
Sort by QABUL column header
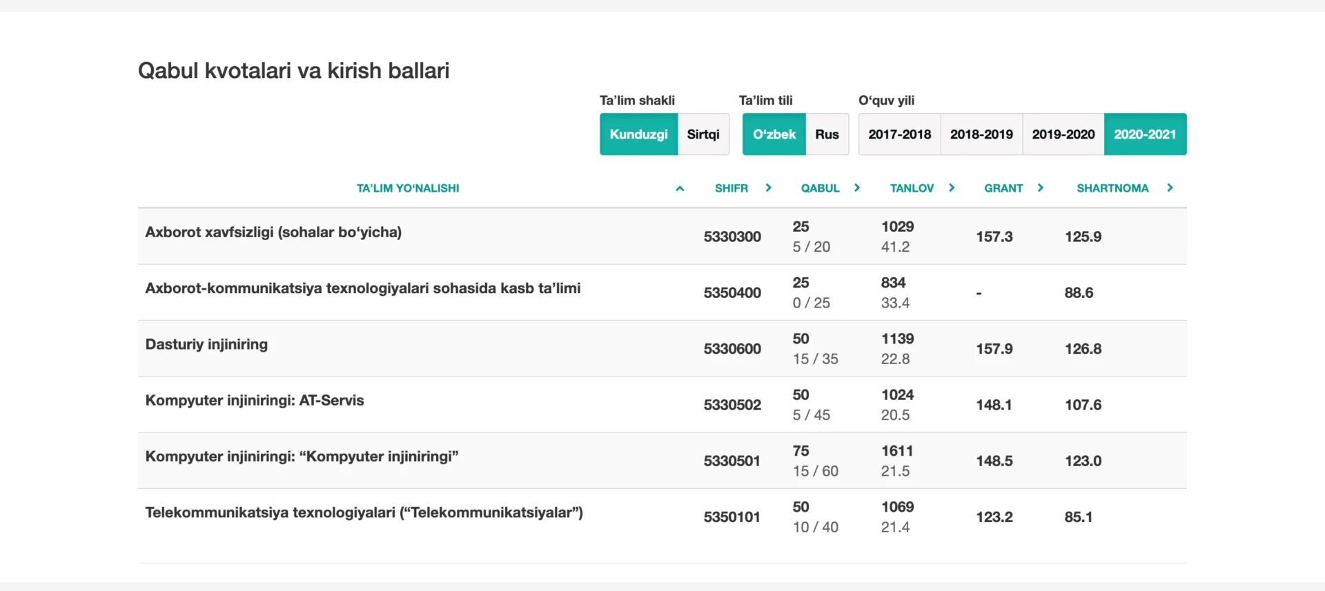820,188
